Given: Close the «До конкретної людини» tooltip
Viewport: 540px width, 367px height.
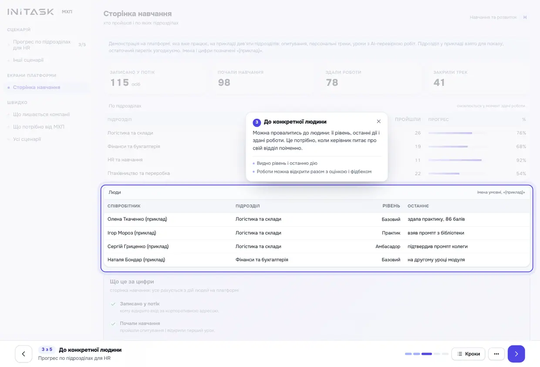Looking at the screenshot, I should 378,122.
